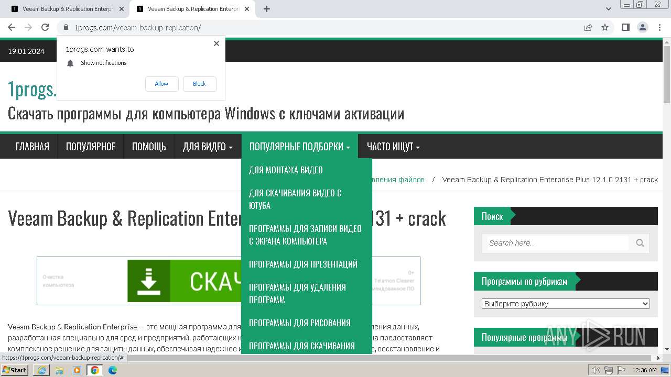The image size is (671, 377).
Task: Open File Explorer folder in taskbar
Action: (59, 370)
